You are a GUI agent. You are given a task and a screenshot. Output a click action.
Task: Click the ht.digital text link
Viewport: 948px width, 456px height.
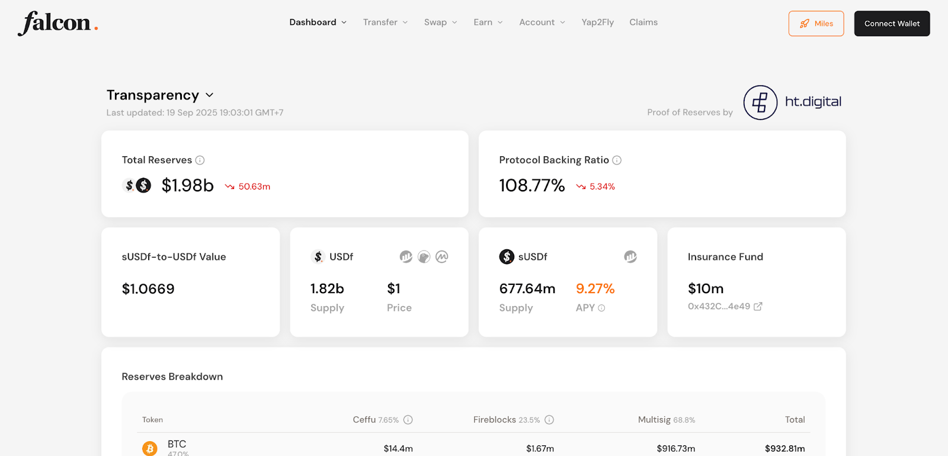coord(813,102)
